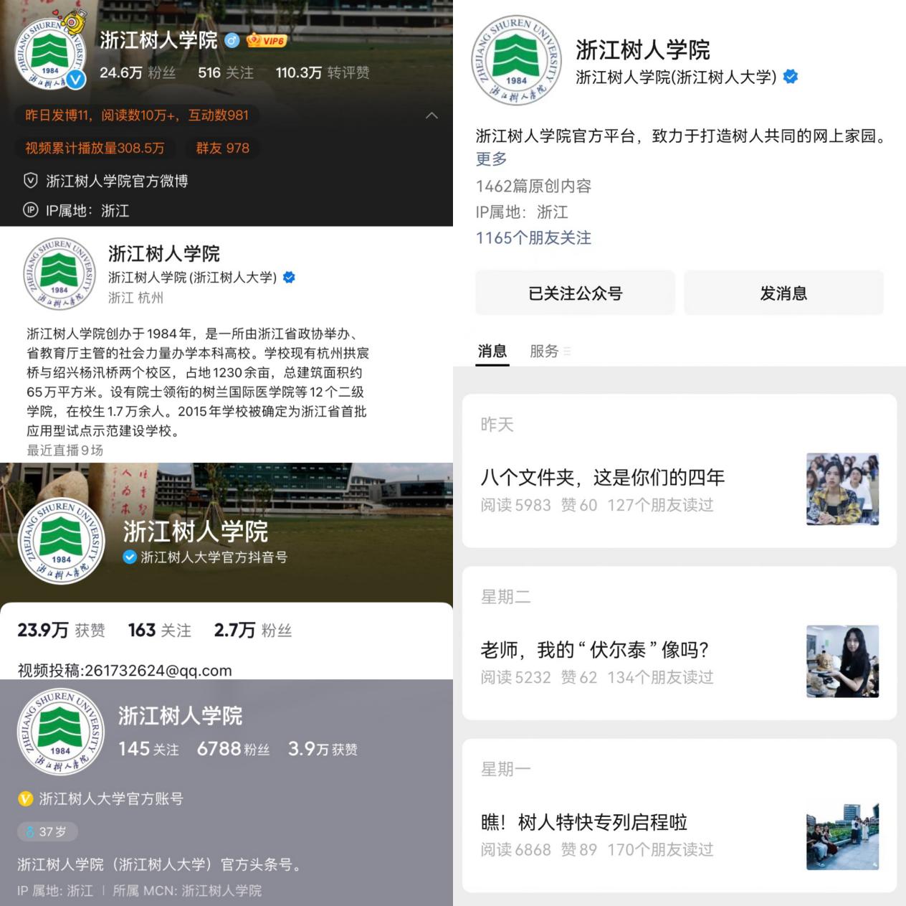
Task: Switch to the 消息 tab
Action: (492, 351)
